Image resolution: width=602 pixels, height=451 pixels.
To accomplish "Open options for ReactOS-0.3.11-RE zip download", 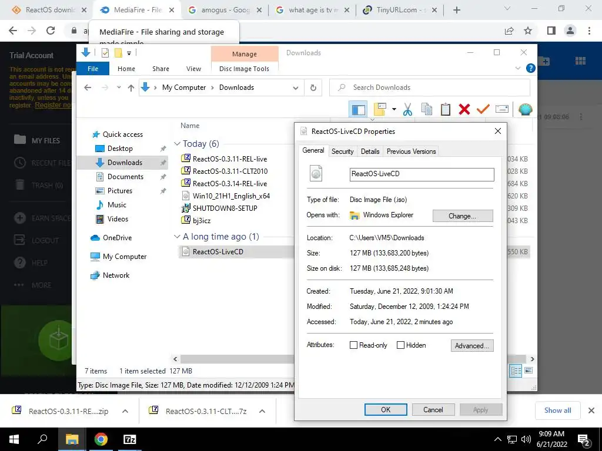I will [x=125, y=411].
